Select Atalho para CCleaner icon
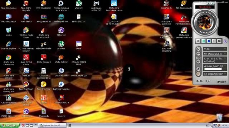 tap(9, 74)
